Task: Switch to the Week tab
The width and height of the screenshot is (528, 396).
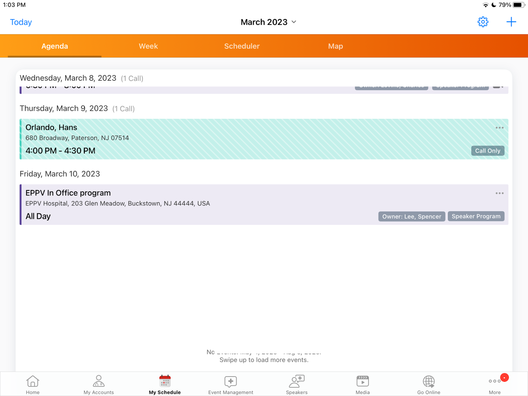Action: pos(148,46)
